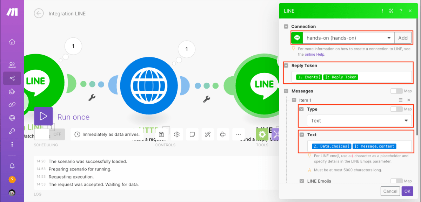421x202 pixels.
Task: Click the Text input with Data.choices mapping
Action: (x=359, y=146)
